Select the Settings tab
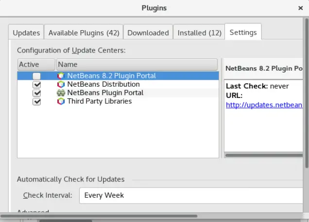 (x=243, y=32)
